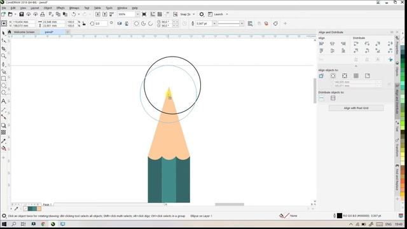
Task: Select the Artistic Media tool
Action: coord(3,71)
